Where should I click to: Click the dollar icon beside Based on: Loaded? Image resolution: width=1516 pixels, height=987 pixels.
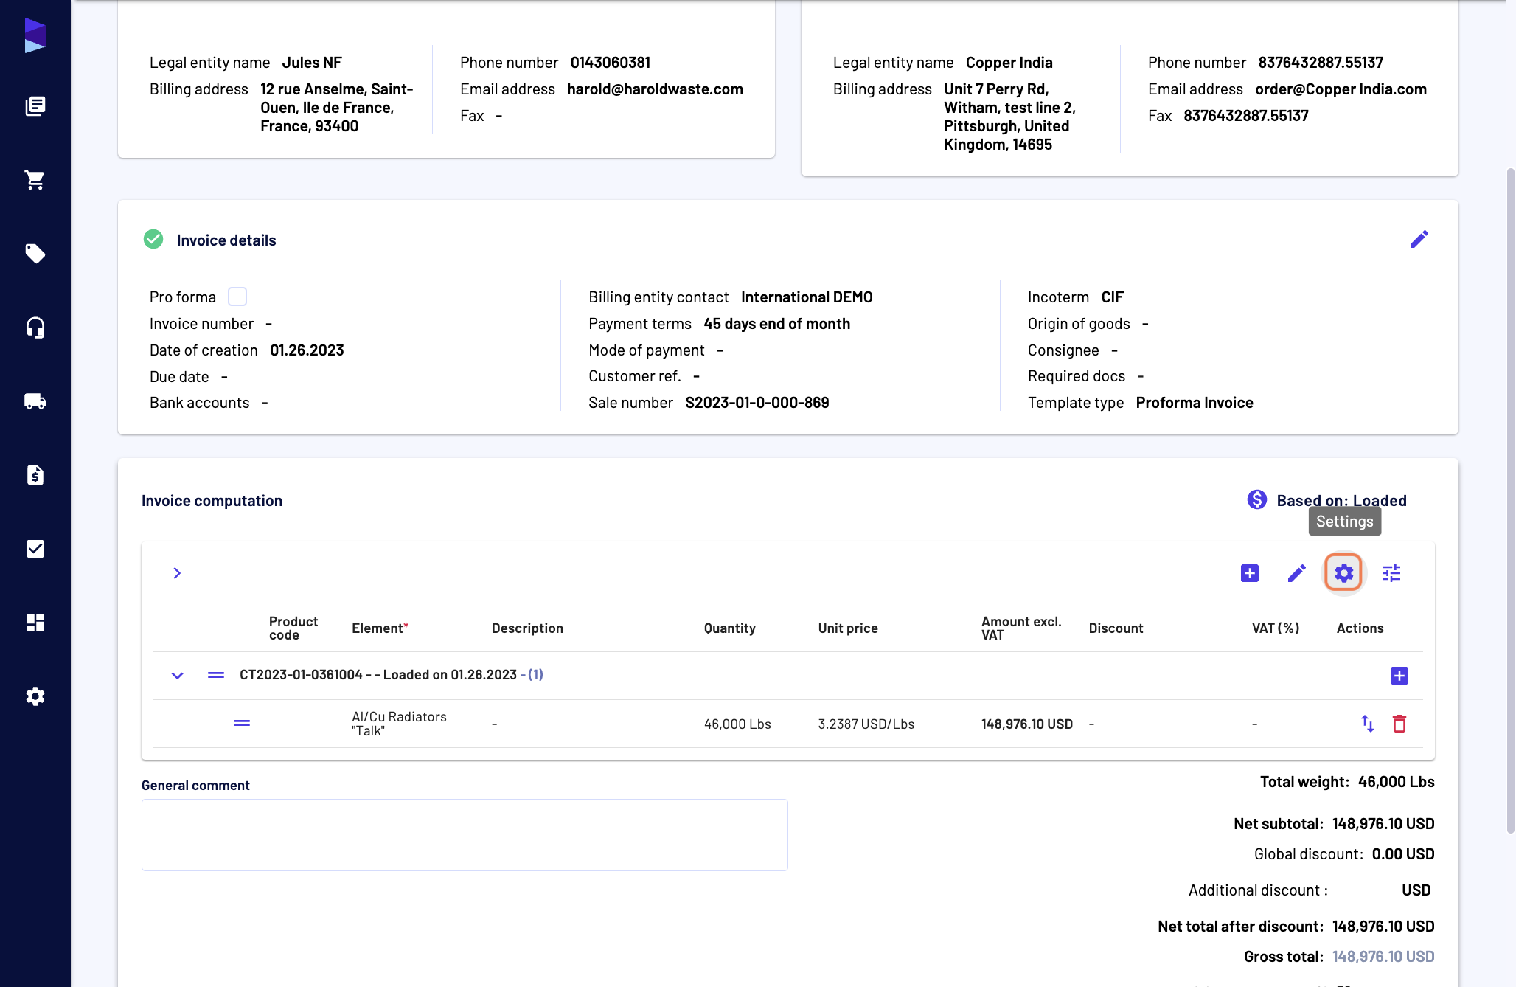coord(1256,500)
